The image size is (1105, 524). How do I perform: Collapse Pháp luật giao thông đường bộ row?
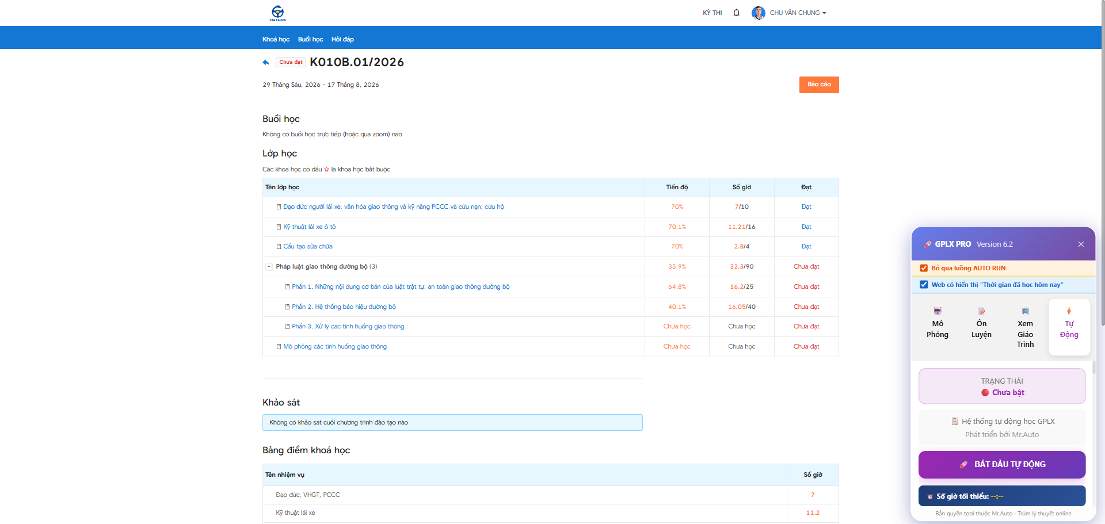click(x=269, y=267)
